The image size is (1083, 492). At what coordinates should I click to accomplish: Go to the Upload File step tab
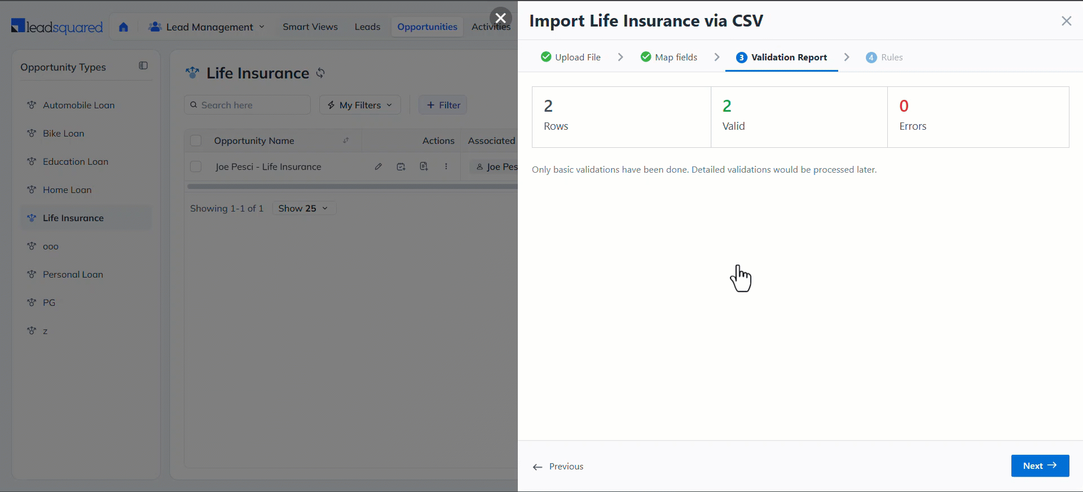tap(570, 57)
